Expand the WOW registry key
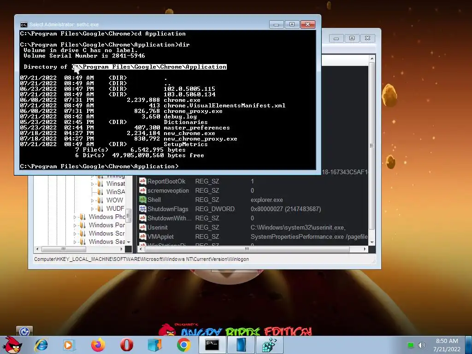 [92, 201]
